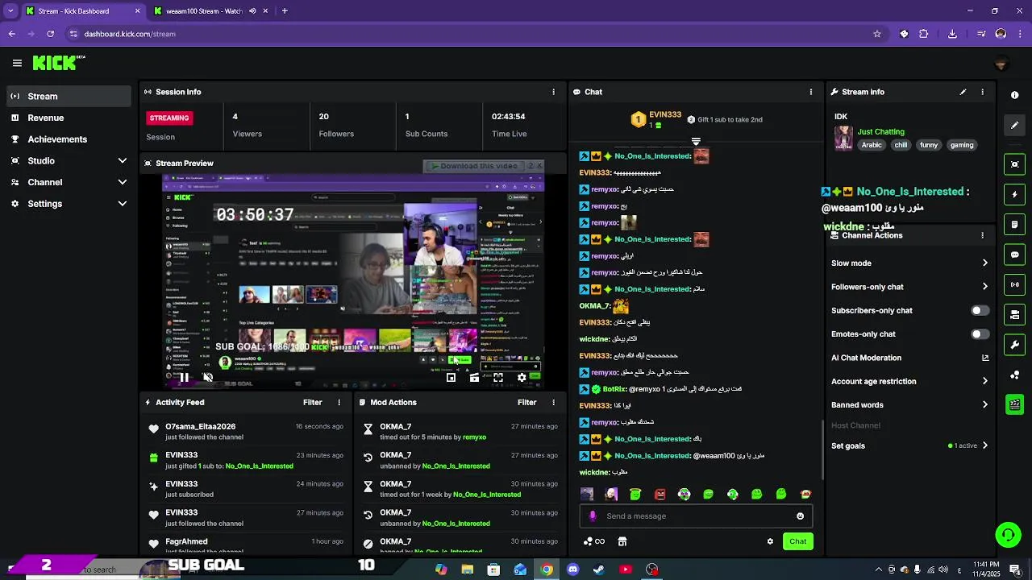The width and height of the screenshot is (1032, 580).
Task: Open Discord from Windows taskbar
Action: coord(572,570)
